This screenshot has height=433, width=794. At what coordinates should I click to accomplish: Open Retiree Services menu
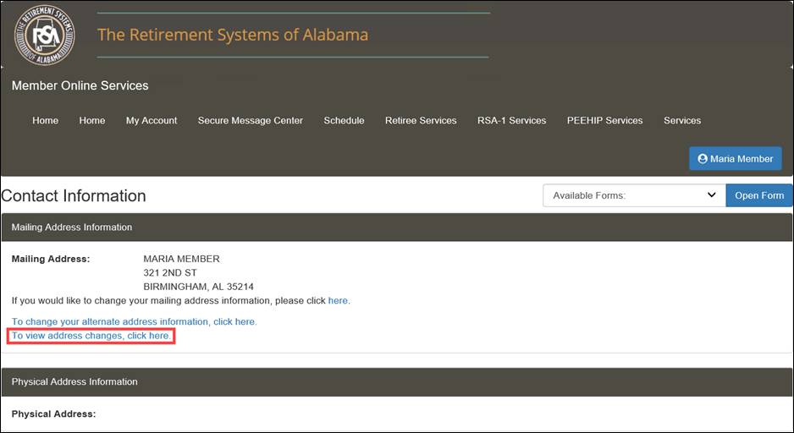(x=421, y=120)
